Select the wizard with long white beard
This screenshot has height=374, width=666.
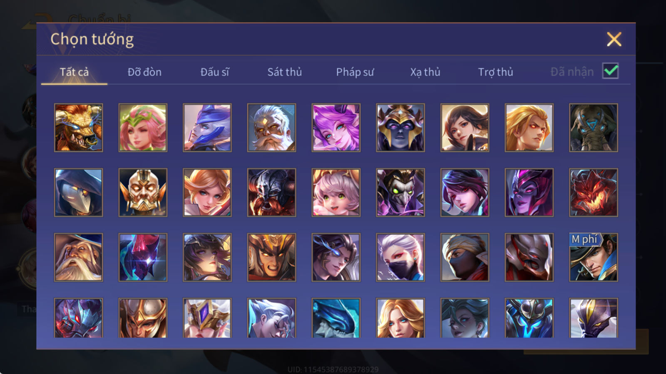click(78, 257)
